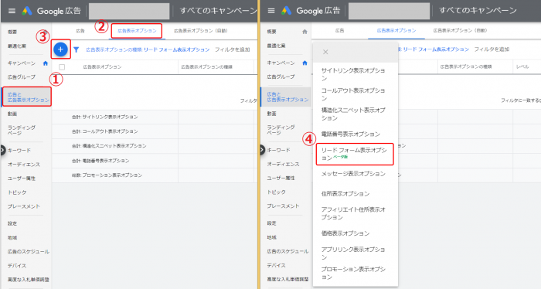
Task: Choose 価格表示オプション from the menu
Action: [x=345, y=233]
